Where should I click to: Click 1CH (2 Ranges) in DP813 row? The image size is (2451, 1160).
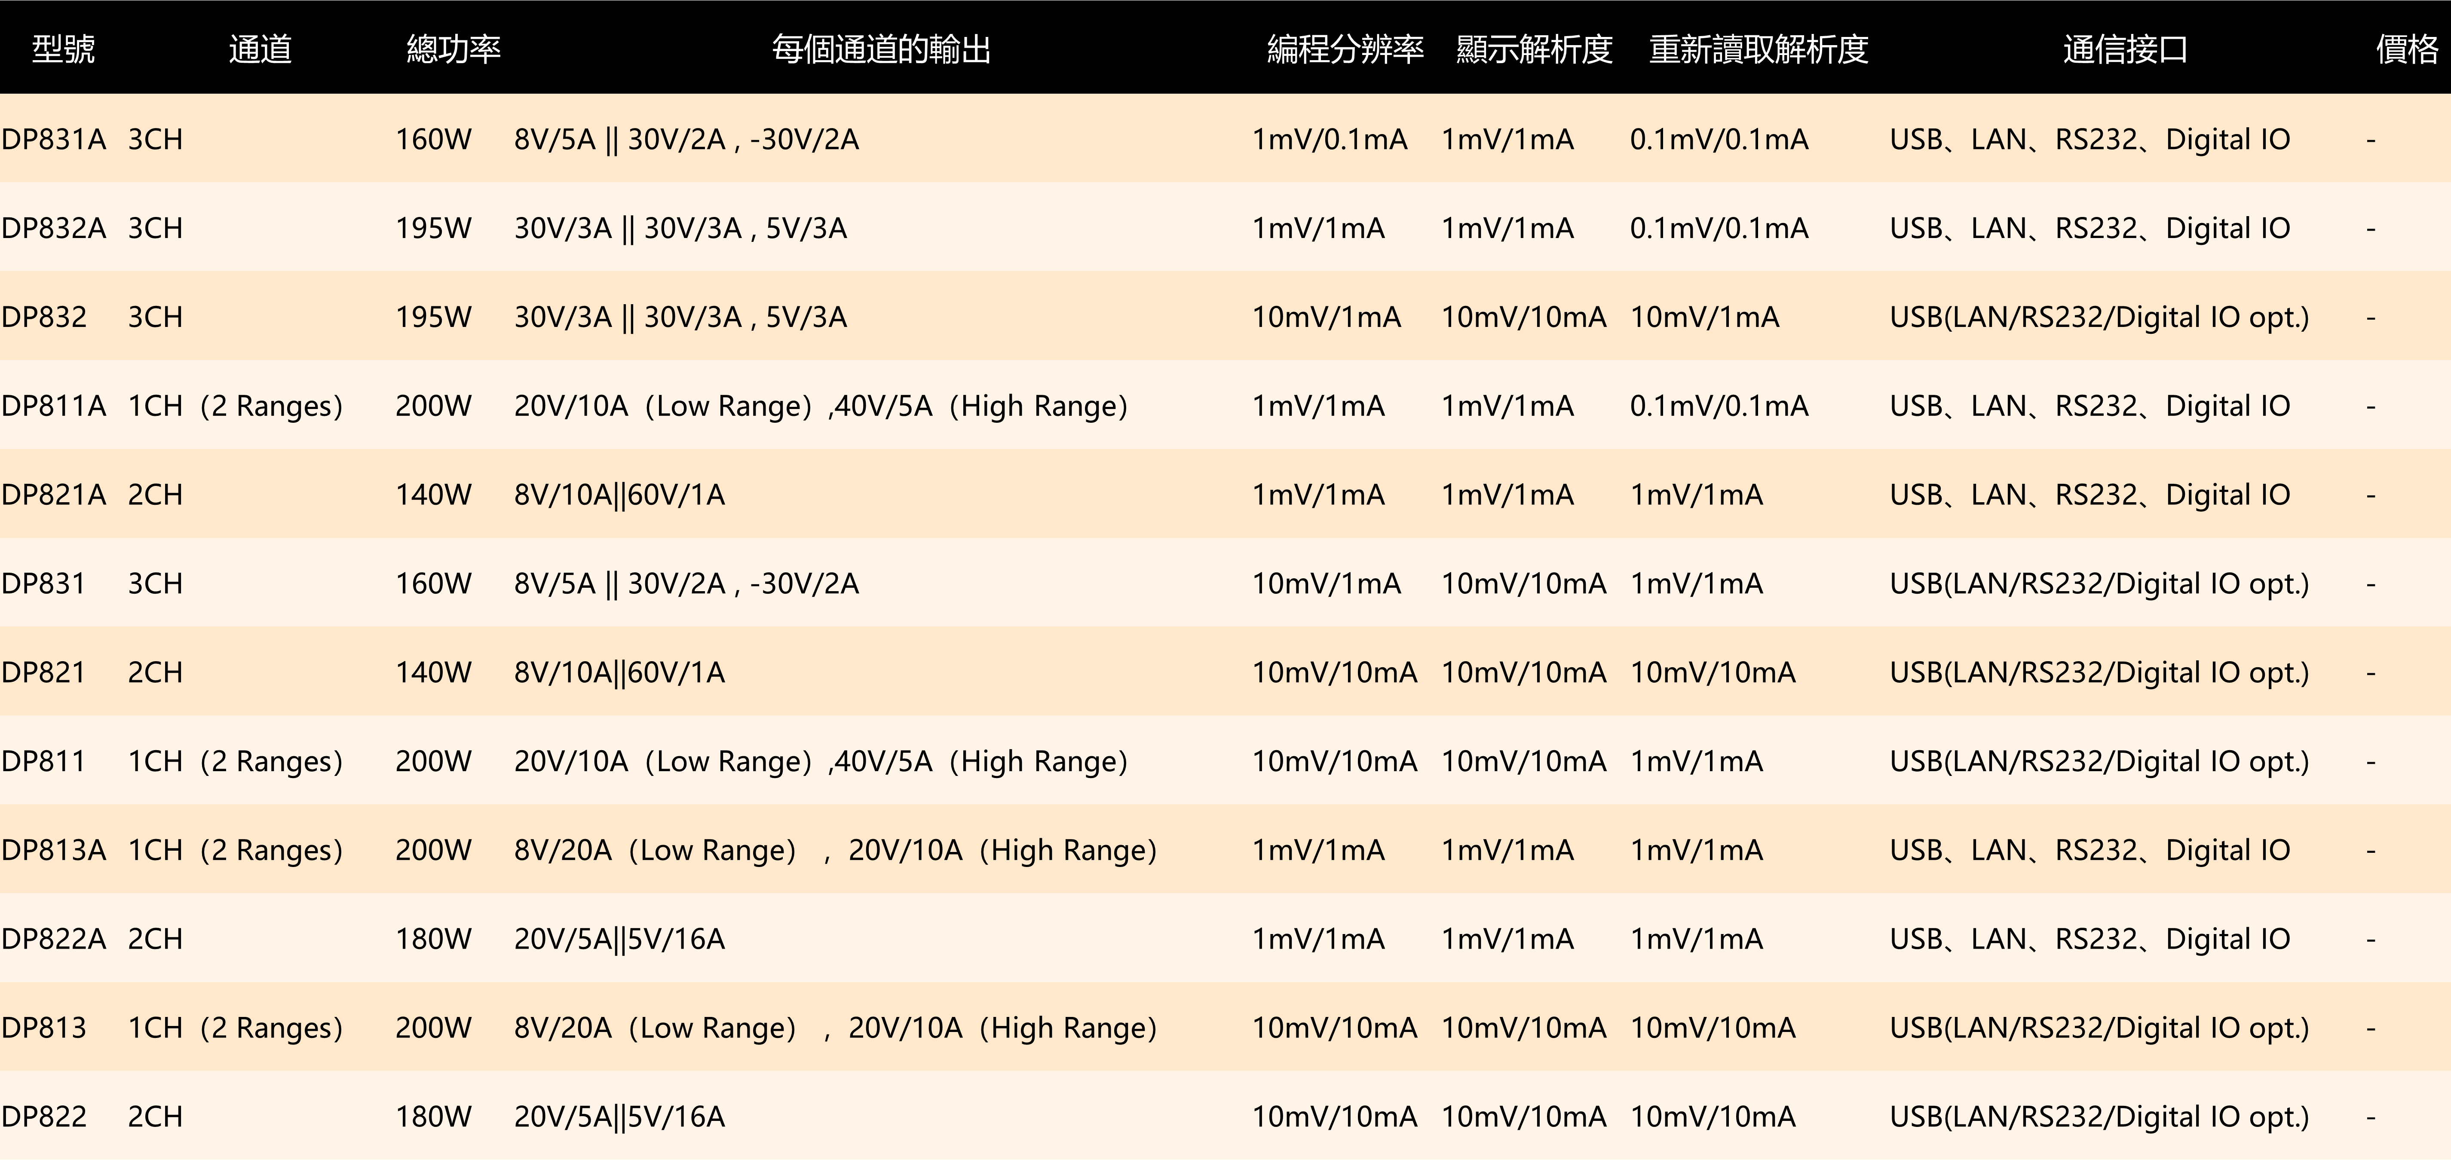pyautogui.click(x=235, y=1028)
